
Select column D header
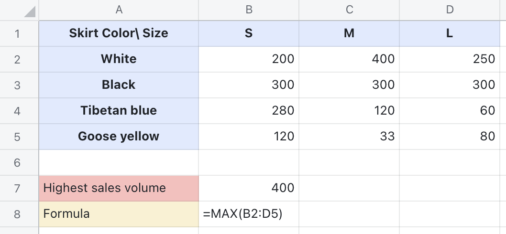coord(450,10)
